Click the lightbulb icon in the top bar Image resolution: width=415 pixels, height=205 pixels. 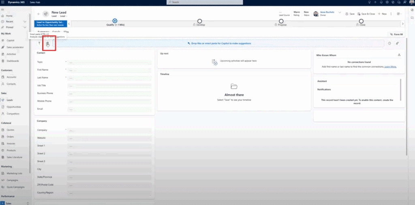tap(370, 2)
